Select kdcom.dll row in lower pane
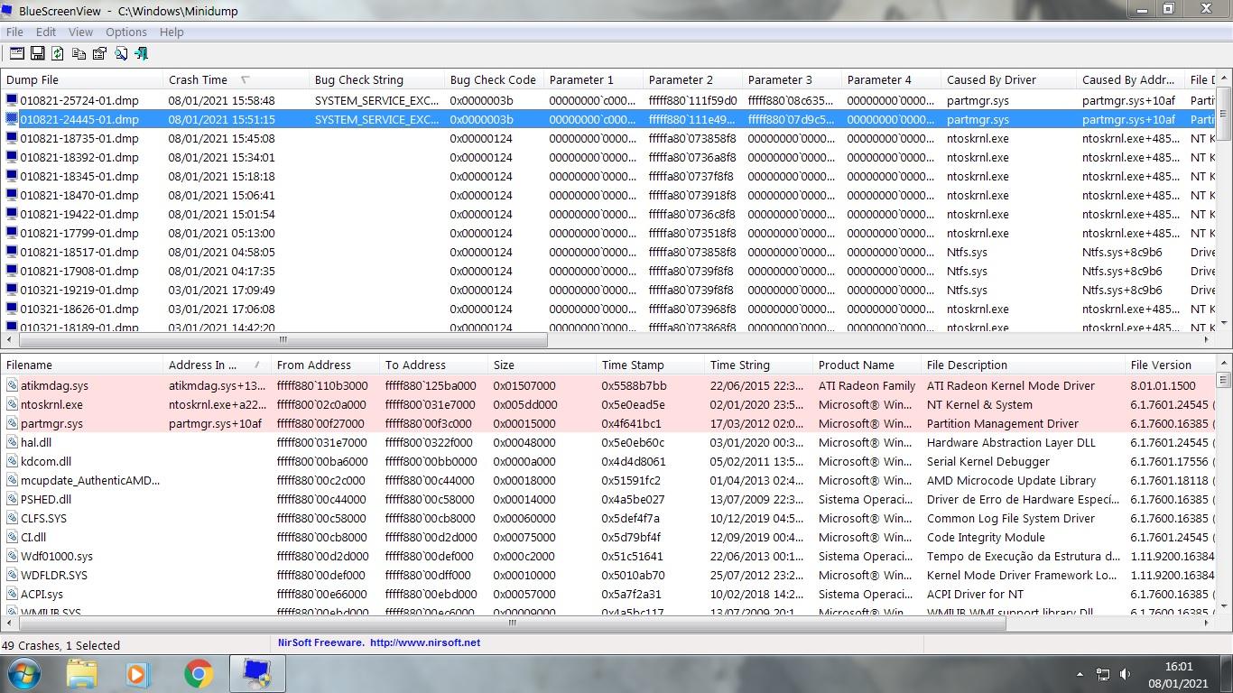1233x693 pixels. tap(608, 461)
